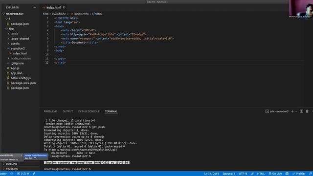Open the App.js file
Image resolution: width=313 pixels, height=176 pixels.
pos(15,68)
